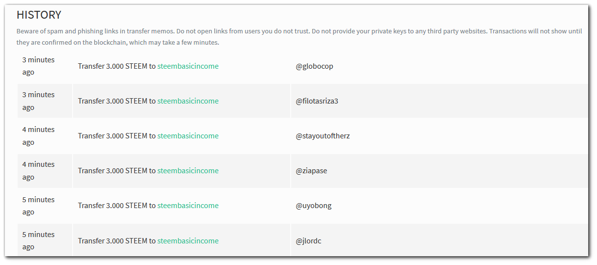Viewport: 597px width, 265px height.
Task: Click the @uyobong memo text
Action: pos(313,206)
